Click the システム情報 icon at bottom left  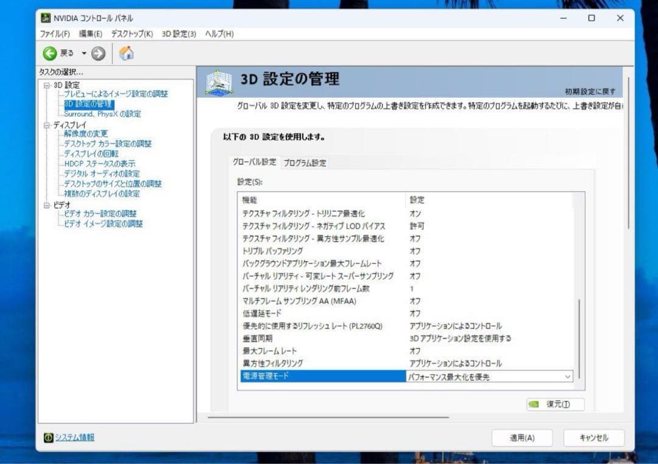click(48, 437)
